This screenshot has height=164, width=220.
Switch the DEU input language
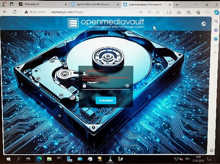(187, 159)
